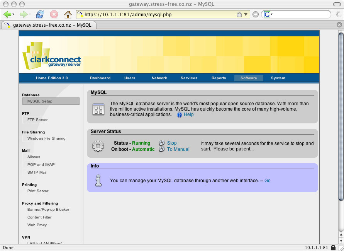Click the window toolbar toggle pill button
This screenshot has height=251, width=344.
coord(337,4)
